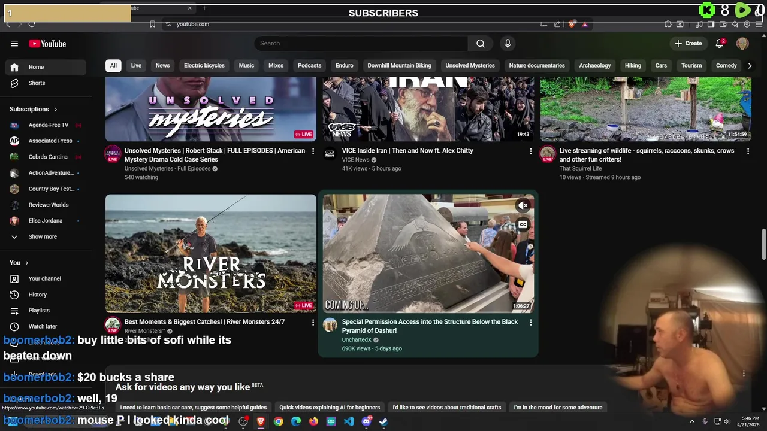Open Visual Studio Code in taskbar
This screenshot has height=431, width=767.
tap(349, 421)
